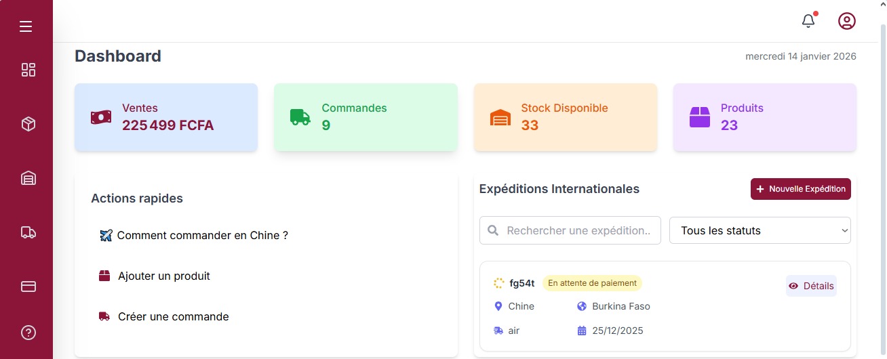Click the page vertical scrollbar
The image size is (887, 359).
click(x=882, y=190)
